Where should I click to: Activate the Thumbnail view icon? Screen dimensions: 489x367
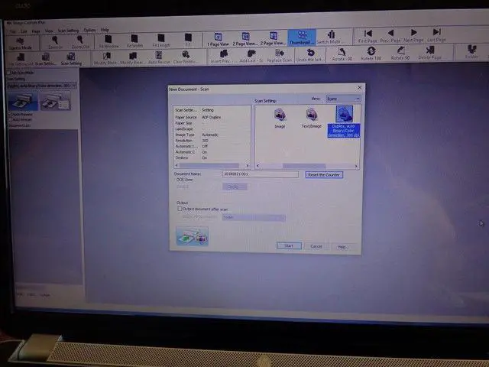point(302,37)
